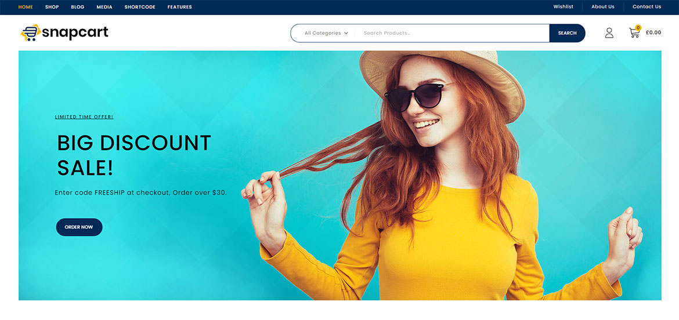
Task: Visit the Wishlist link
Action: [564, 6]
